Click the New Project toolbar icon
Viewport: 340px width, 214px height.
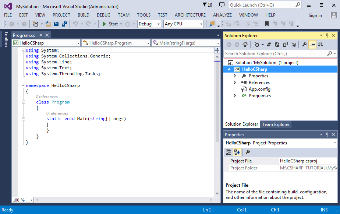point(35,24)
